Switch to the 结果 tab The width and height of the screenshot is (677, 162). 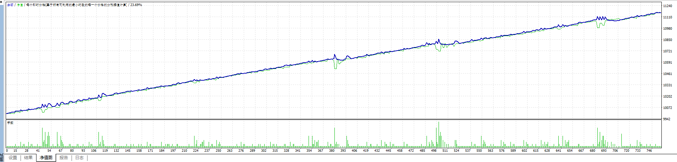[x=28, y=158]
